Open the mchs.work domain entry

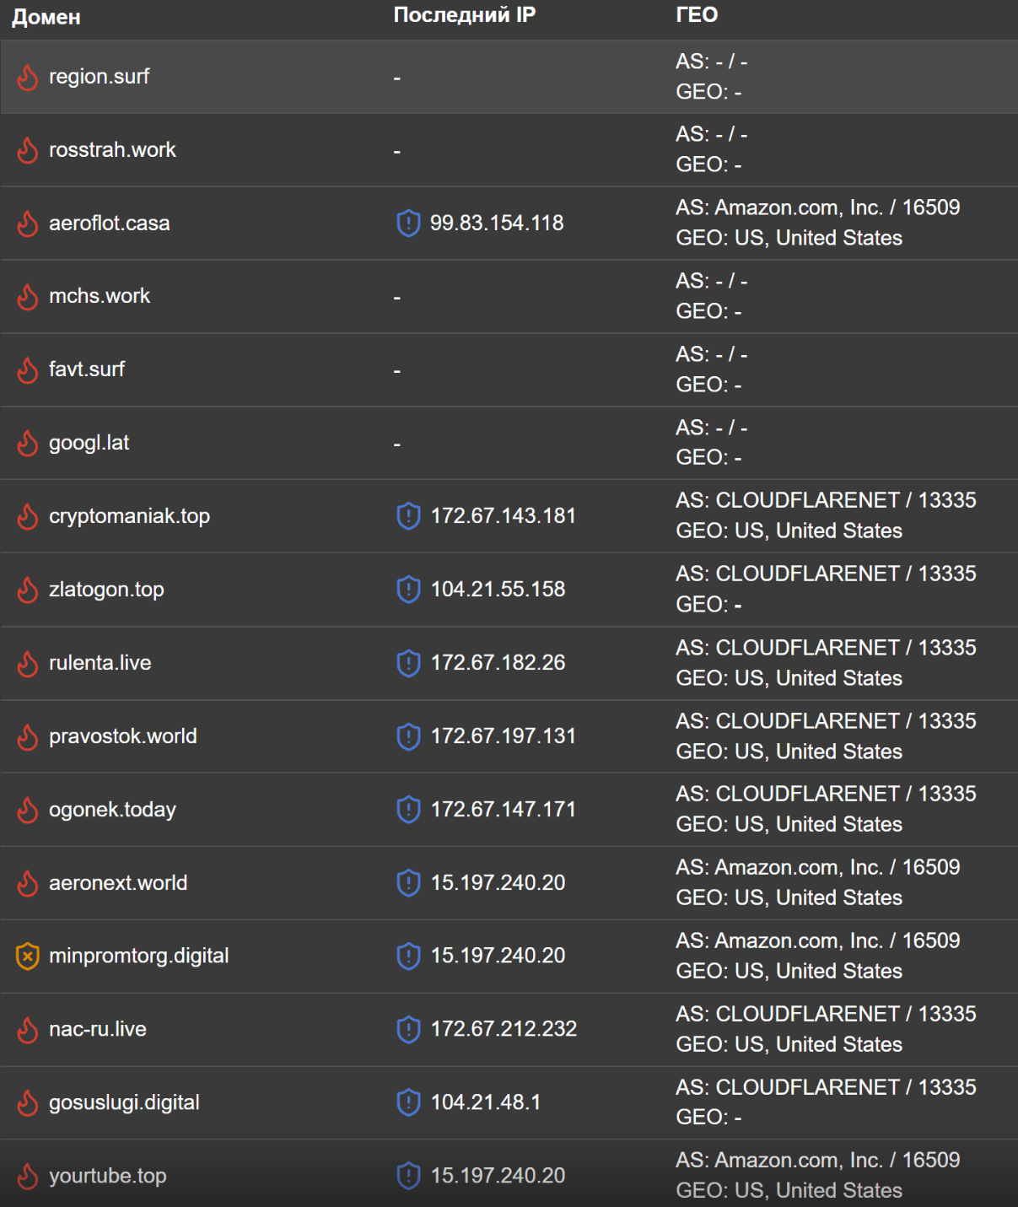(x=100, y=296)
